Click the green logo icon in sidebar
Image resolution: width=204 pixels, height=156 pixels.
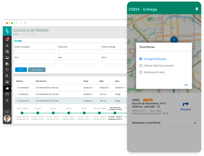[x=7, y=31]
